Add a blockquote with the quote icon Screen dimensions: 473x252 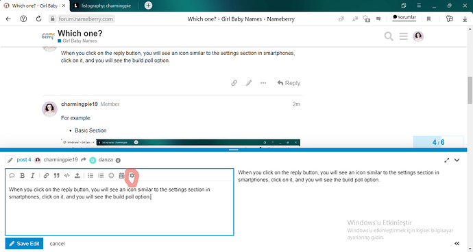pos(56,176)
